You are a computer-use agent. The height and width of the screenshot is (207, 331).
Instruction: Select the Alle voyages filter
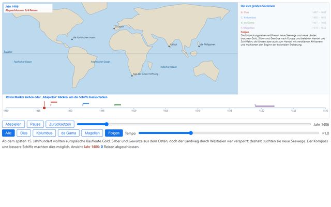tap(8, 133)
